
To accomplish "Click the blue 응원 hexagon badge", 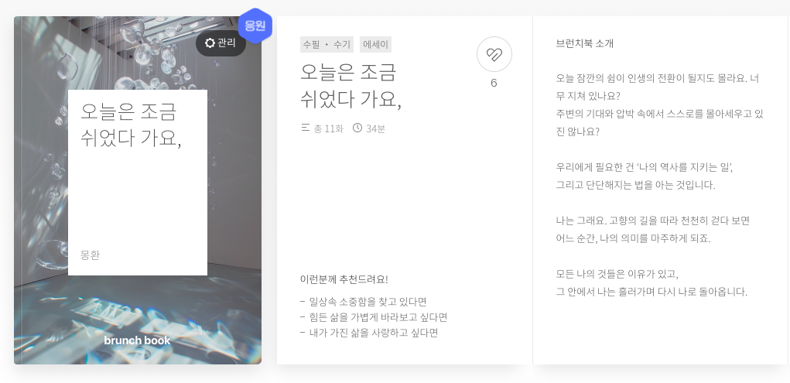I will click(x=255, y=26).
